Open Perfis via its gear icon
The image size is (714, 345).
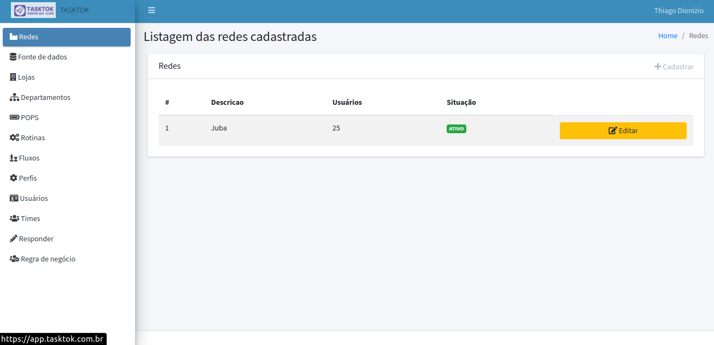pyautogui.click(x=14, y=178)
